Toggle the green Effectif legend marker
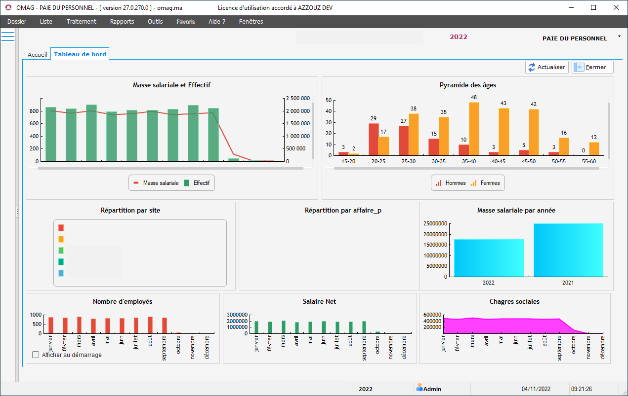Viewport: 628px width, 396px height. point(186,183)
